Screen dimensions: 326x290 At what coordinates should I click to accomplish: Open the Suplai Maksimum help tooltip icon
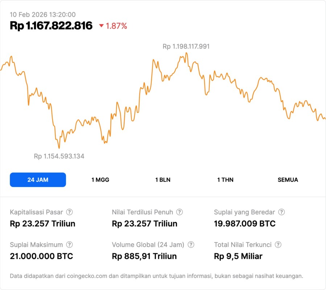pyautogui.click(x=69, y=245)
